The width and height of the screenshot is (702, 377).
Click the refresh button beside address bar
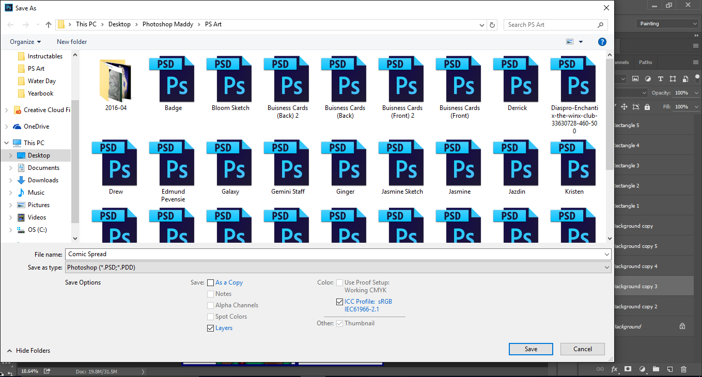(492, 24)
